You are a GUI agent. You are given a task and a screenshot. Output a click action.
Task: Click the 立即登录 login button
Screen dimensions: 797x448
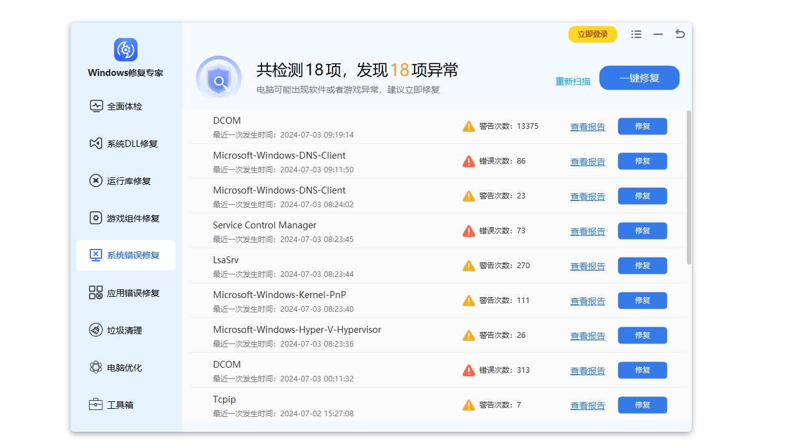click(592, 34)
